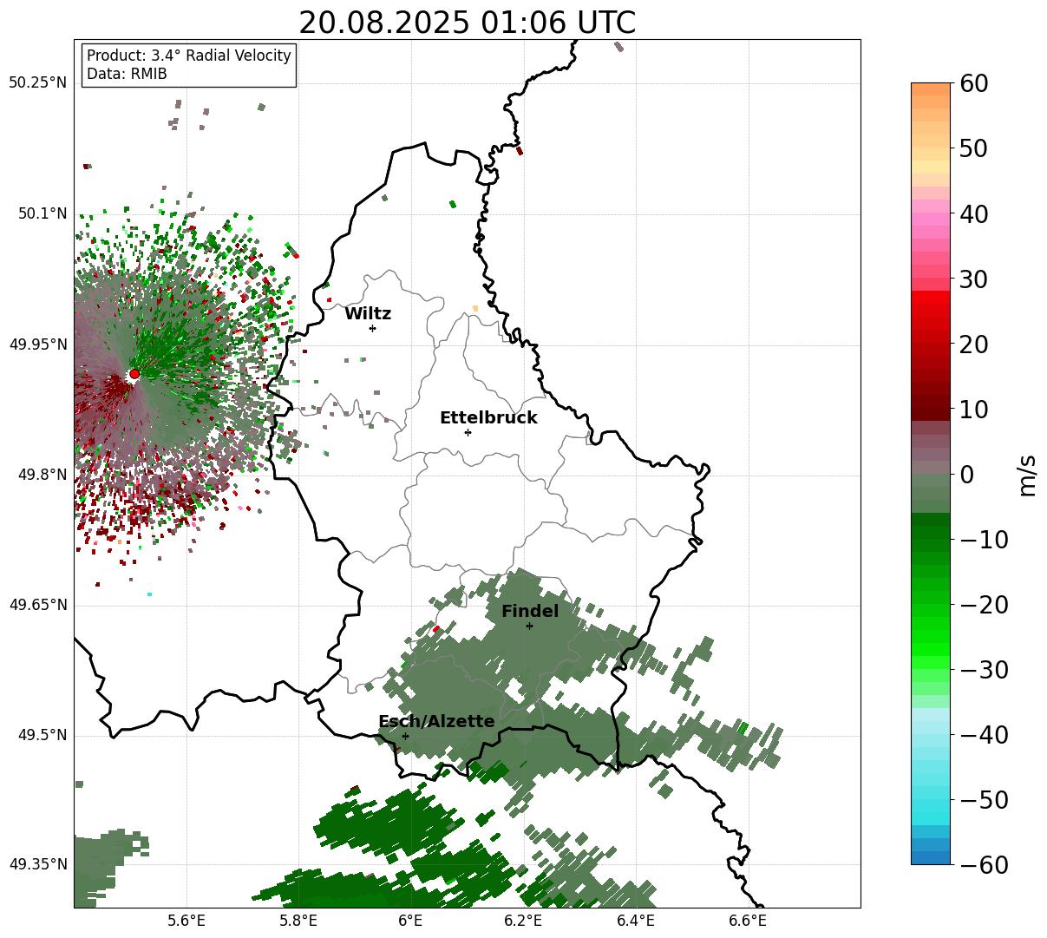The width and height of the screenshot is (1047, 938).
Task: Click the 5.8°E longitude label
Action: (x=298, y=921)
